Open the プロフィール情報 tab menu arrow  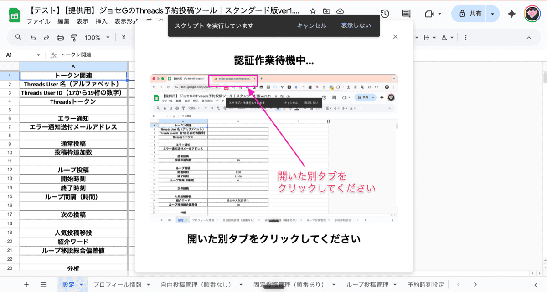point(149,285)
